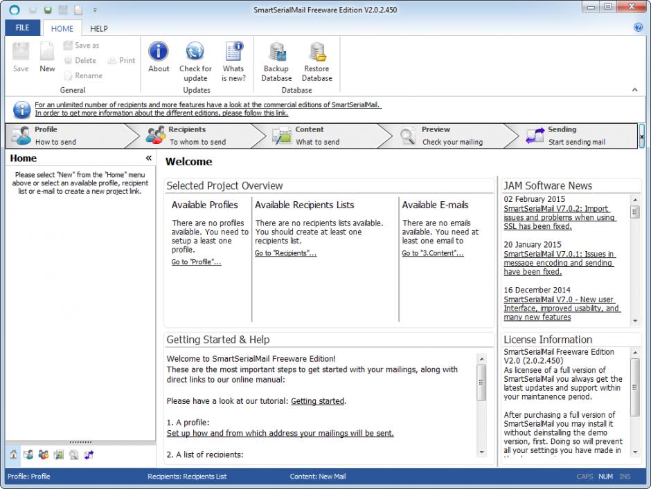Collapse the Home side panel with double chevron

[x=149, y=158]
